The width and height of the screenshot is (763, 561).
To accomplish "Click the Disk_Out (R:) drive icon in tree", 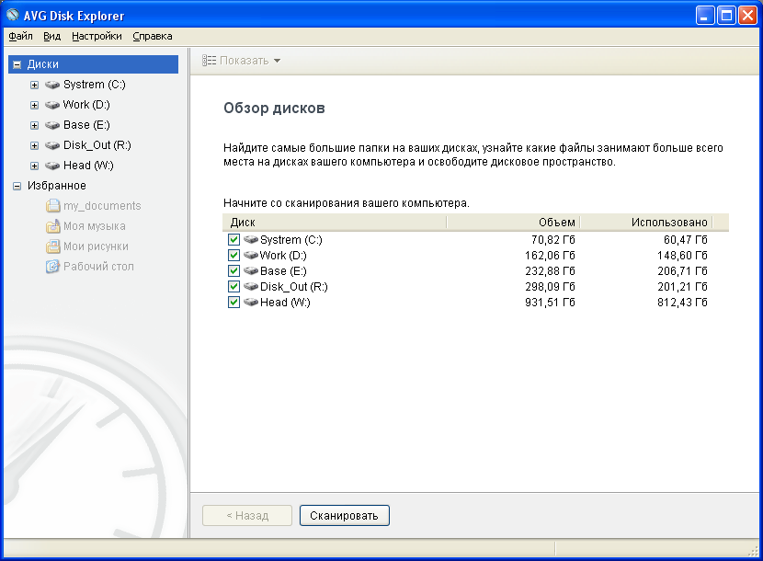I will (x=52, y=145).
